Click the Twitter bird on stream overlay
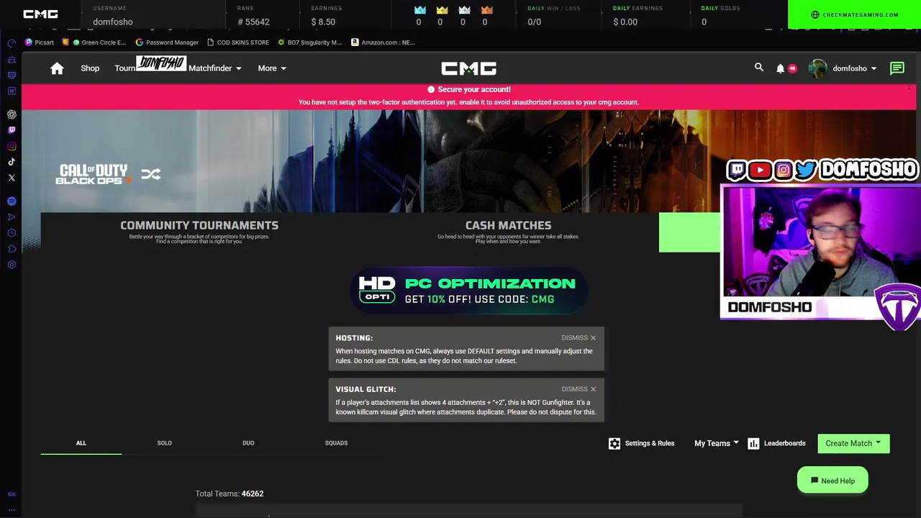This screenshot has width=921, height=518. click(x=806, y=170)
